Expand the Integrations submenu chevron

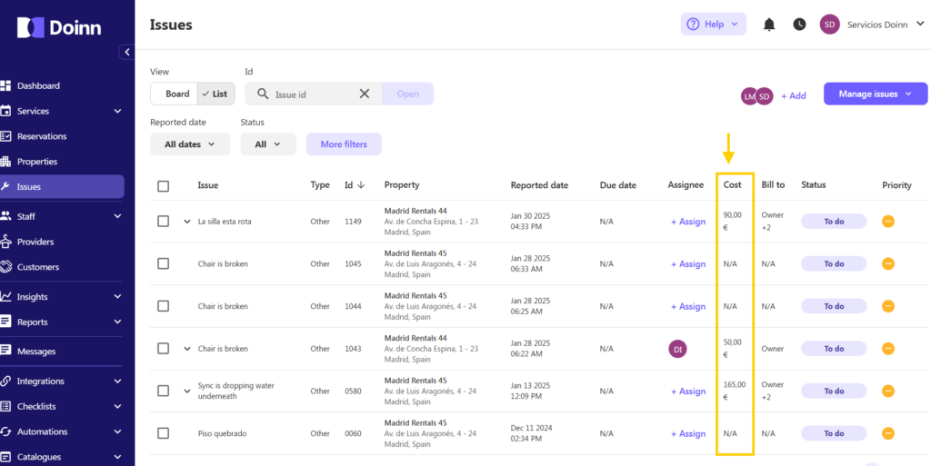click(117, 382)
